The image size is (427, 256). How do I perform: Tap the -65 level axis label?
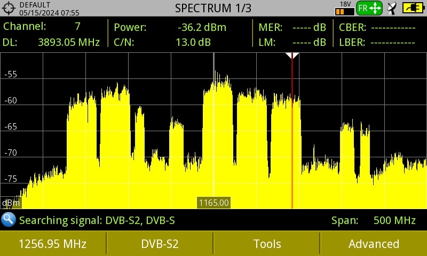point(11,127)
